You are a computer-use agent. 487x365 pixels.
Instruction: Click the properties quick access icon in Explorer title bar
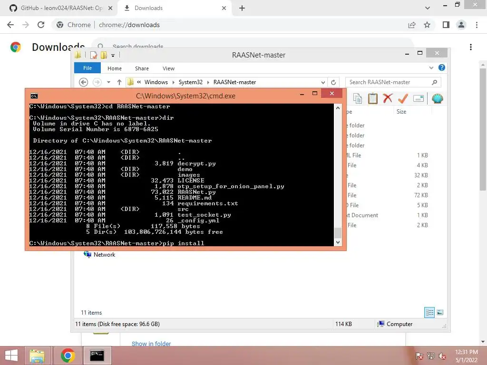pos(93,55)
